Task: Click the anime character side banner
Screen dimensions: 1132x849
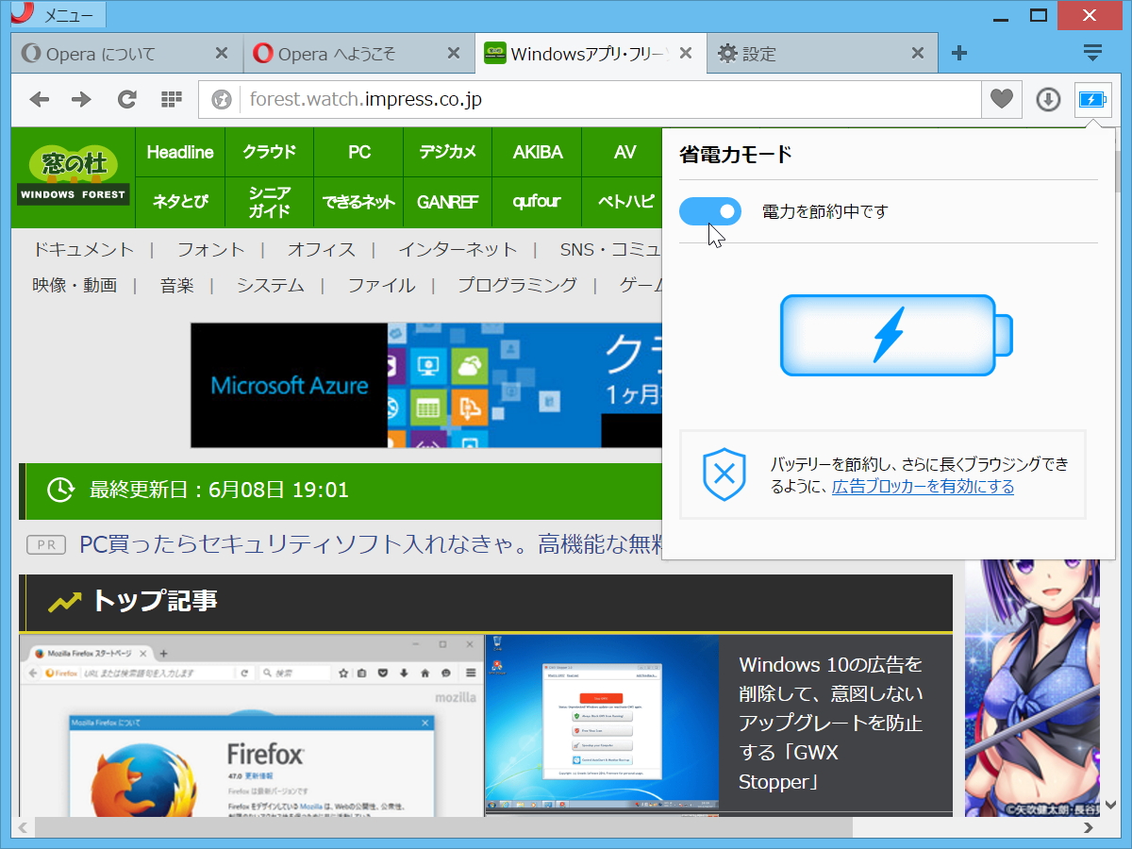Action: [x=1032, y=688]
